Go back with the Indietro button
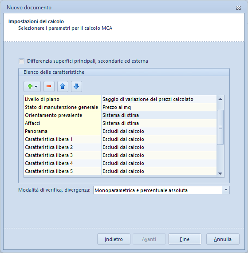The width and height of the screenshot is (248, 253). (x=114, y=239)
